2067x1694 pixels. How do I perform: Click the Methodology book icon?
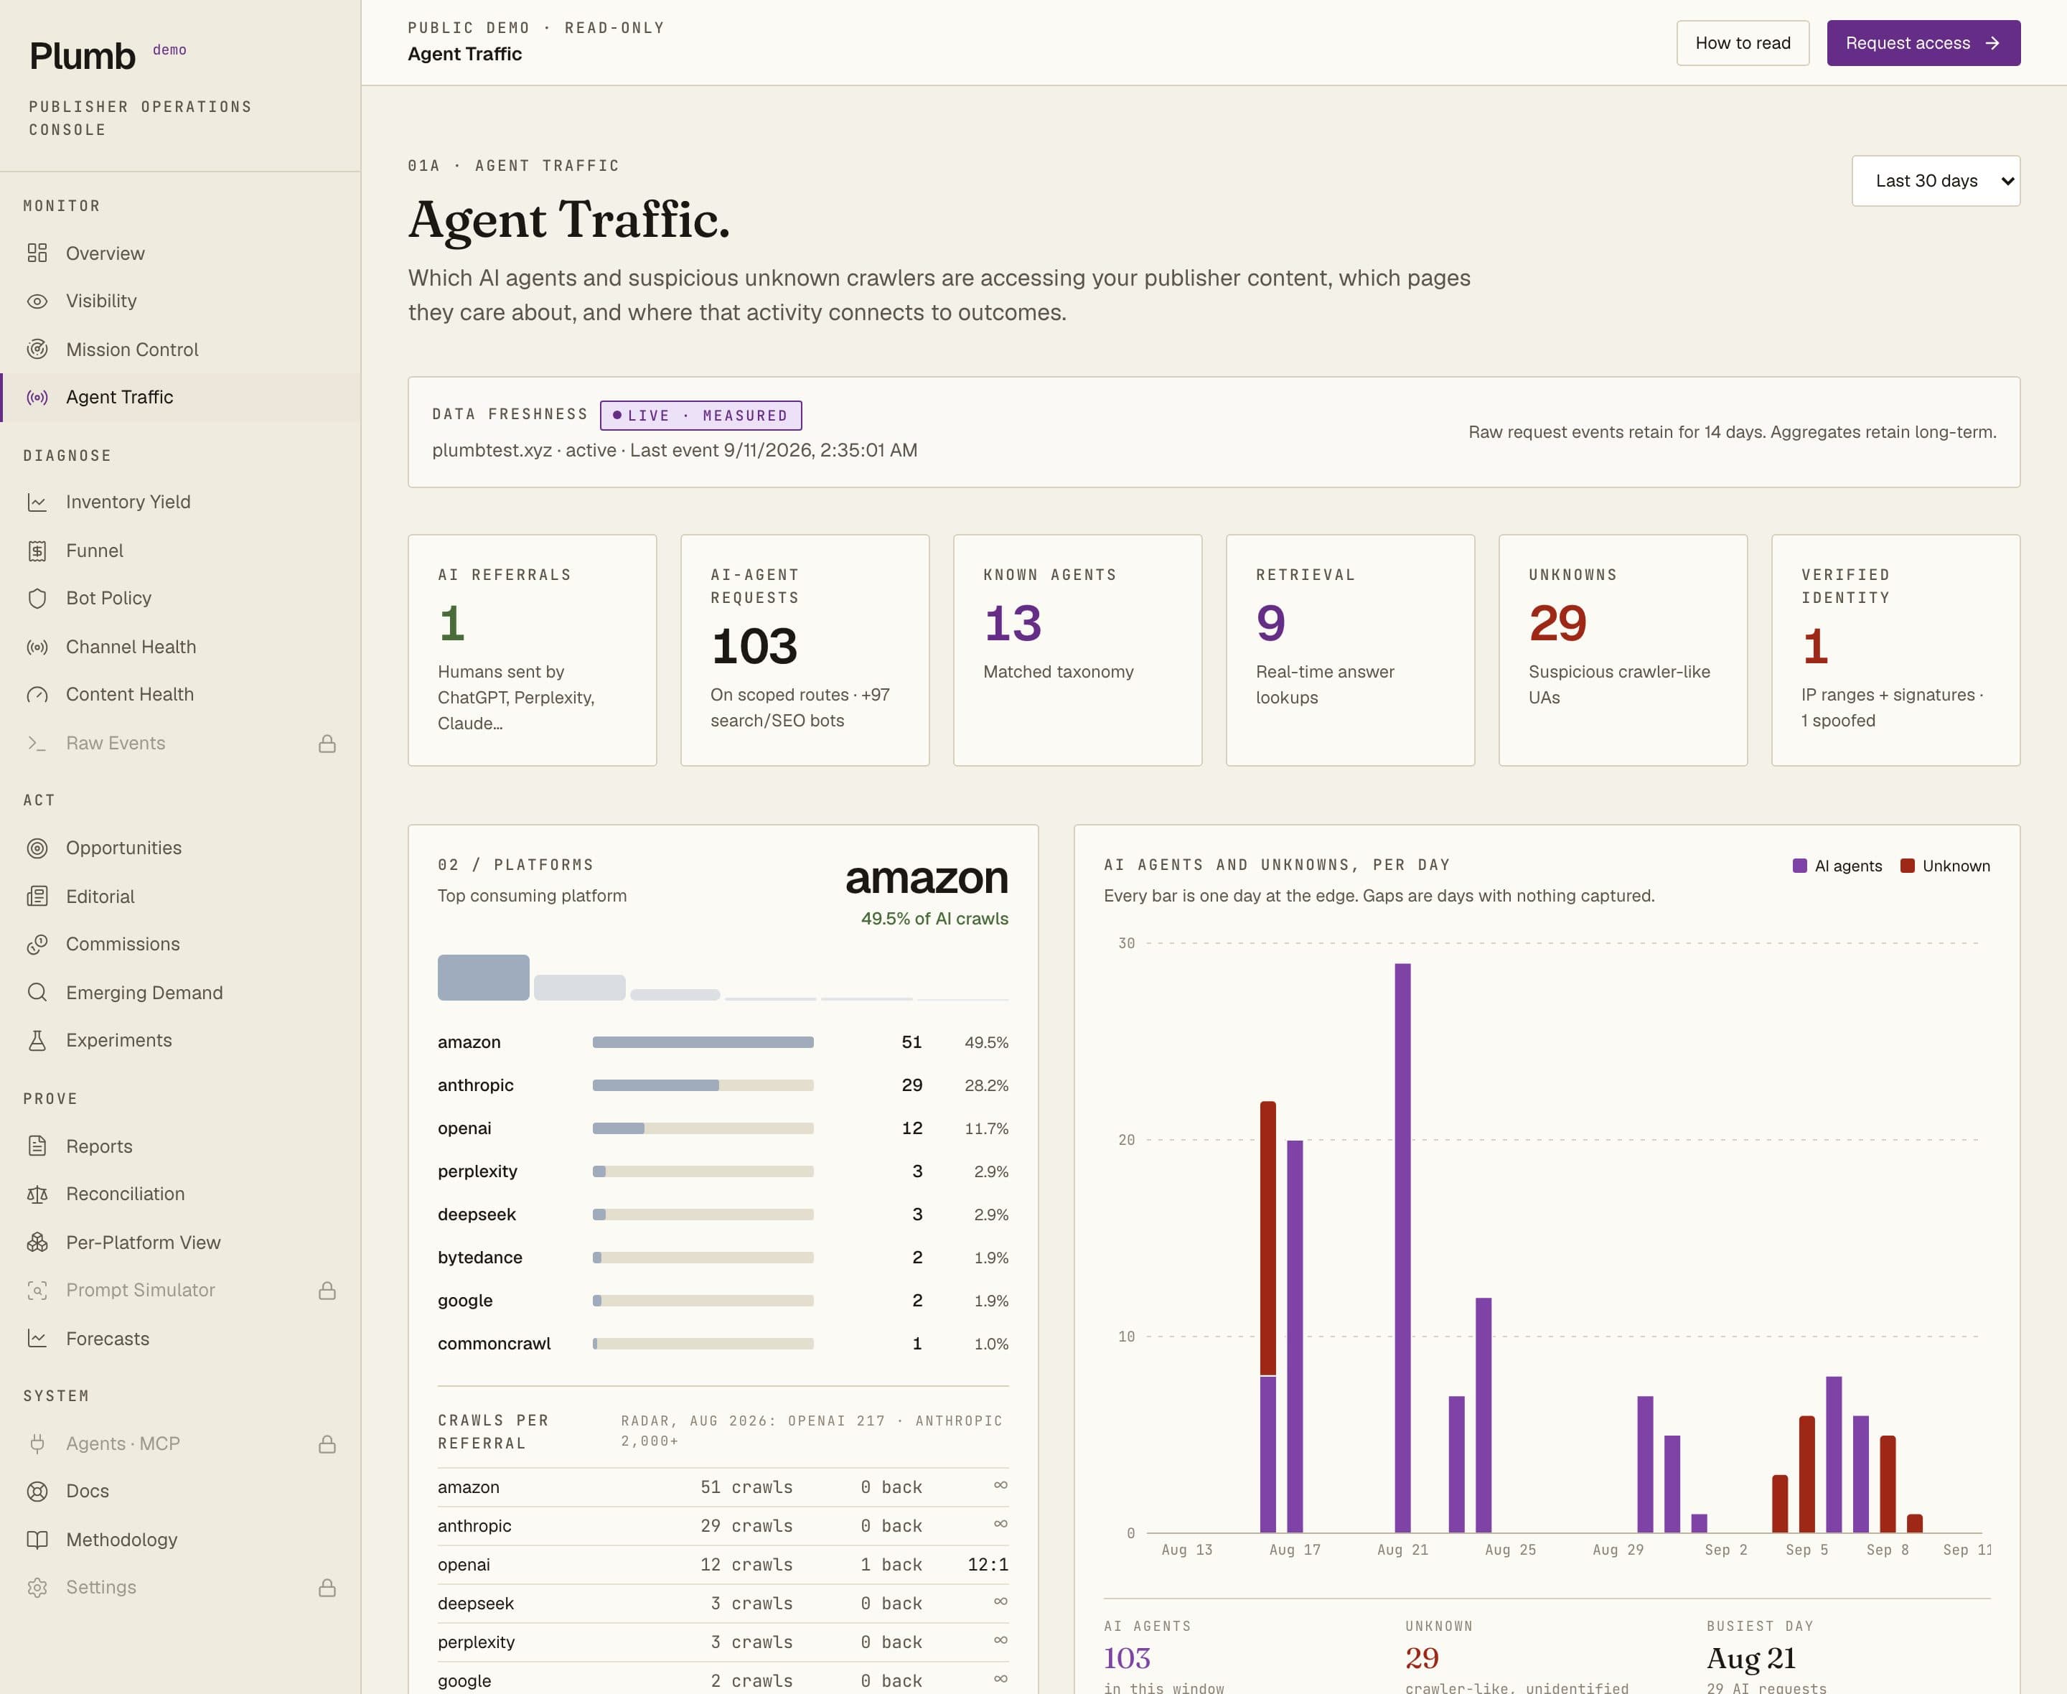tap(37, 1540)
